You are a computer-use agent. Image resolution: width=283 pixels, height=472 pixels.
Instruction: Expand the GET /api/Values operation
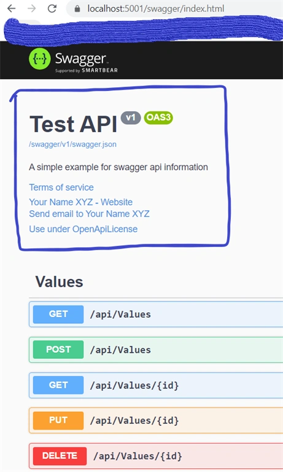pos(156,314)
